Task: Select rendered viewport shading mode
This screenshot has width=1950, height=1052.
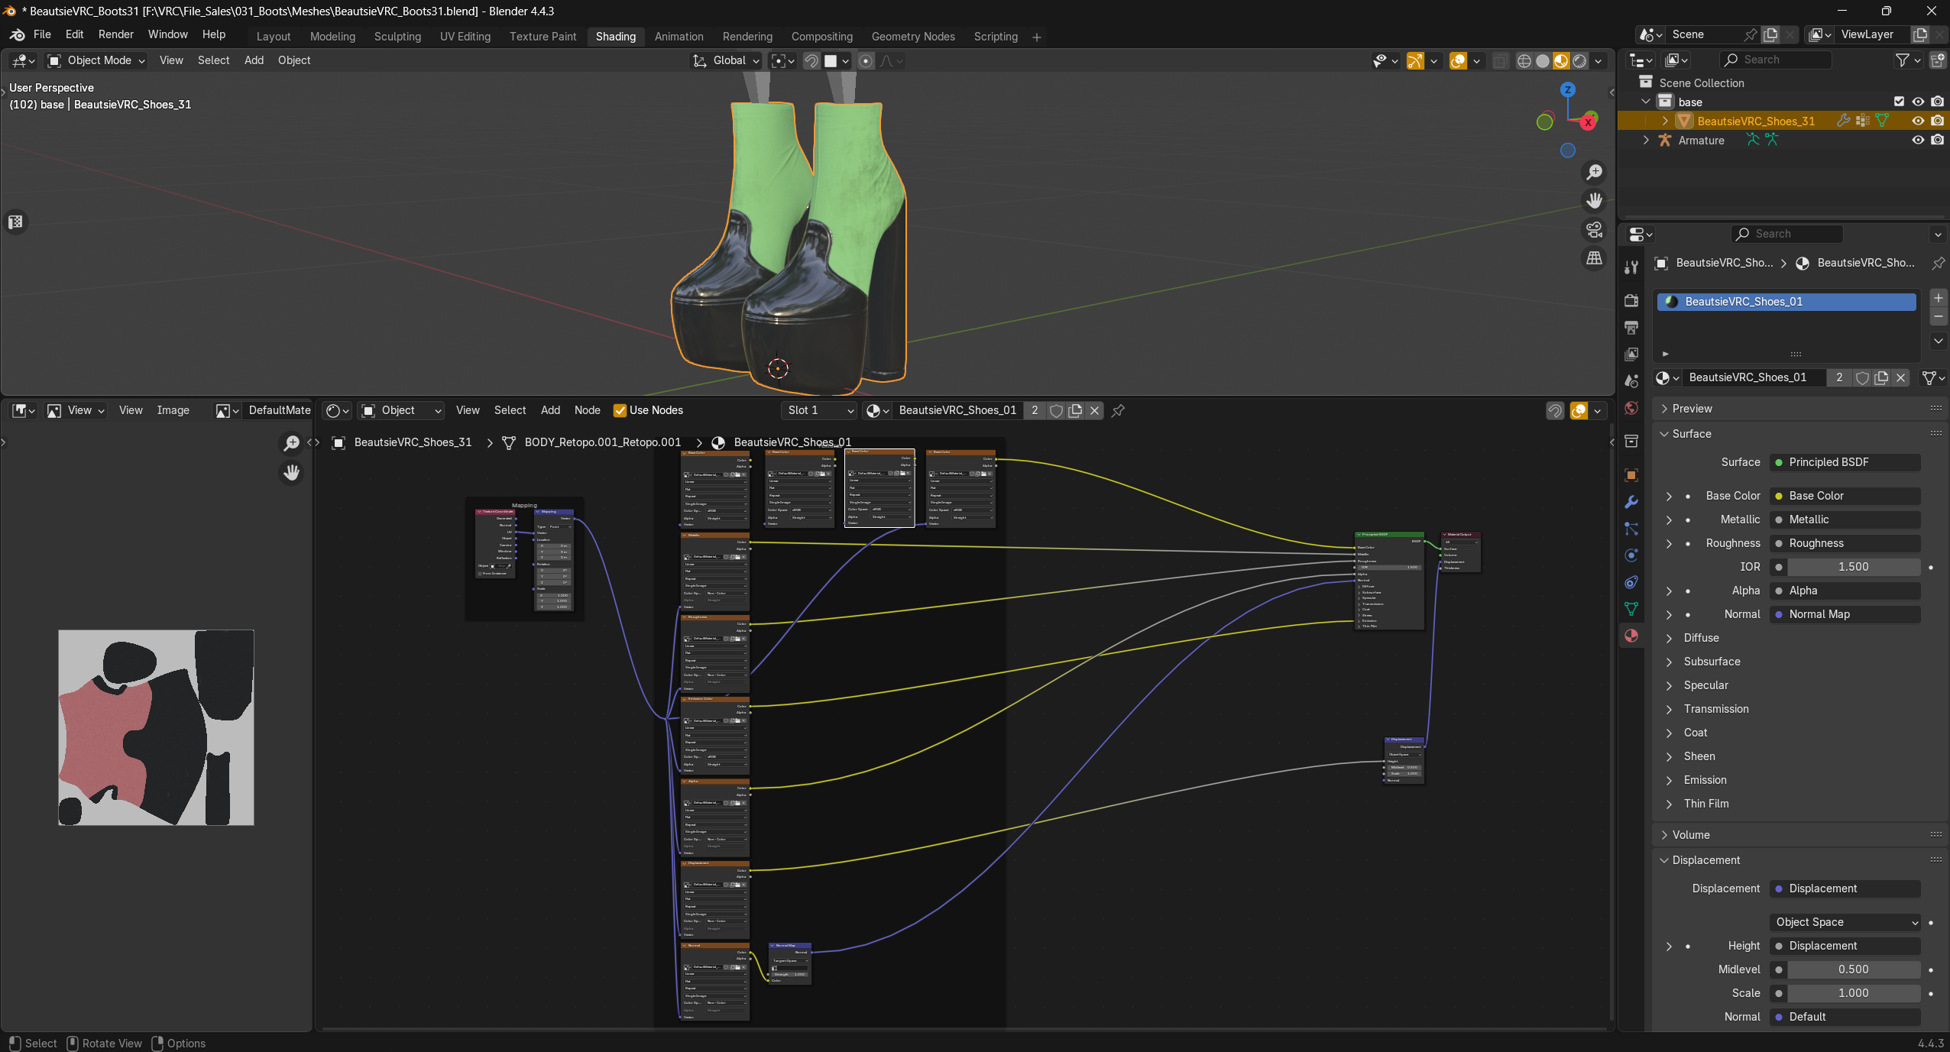Action: (x=1579, y=61)
